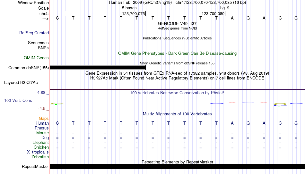Image resolution: width=305 pixels, height=174 pixels.
Task: Click the Human row C in Multiz alignment
Action: tap(57, 123)
